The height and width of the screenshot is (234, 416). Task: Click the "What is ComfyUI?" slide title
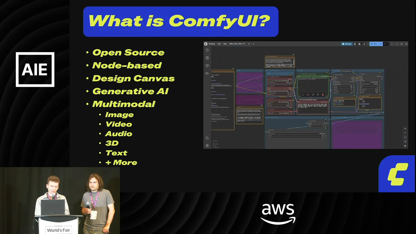pyautogui.click(x=179, y=21)
